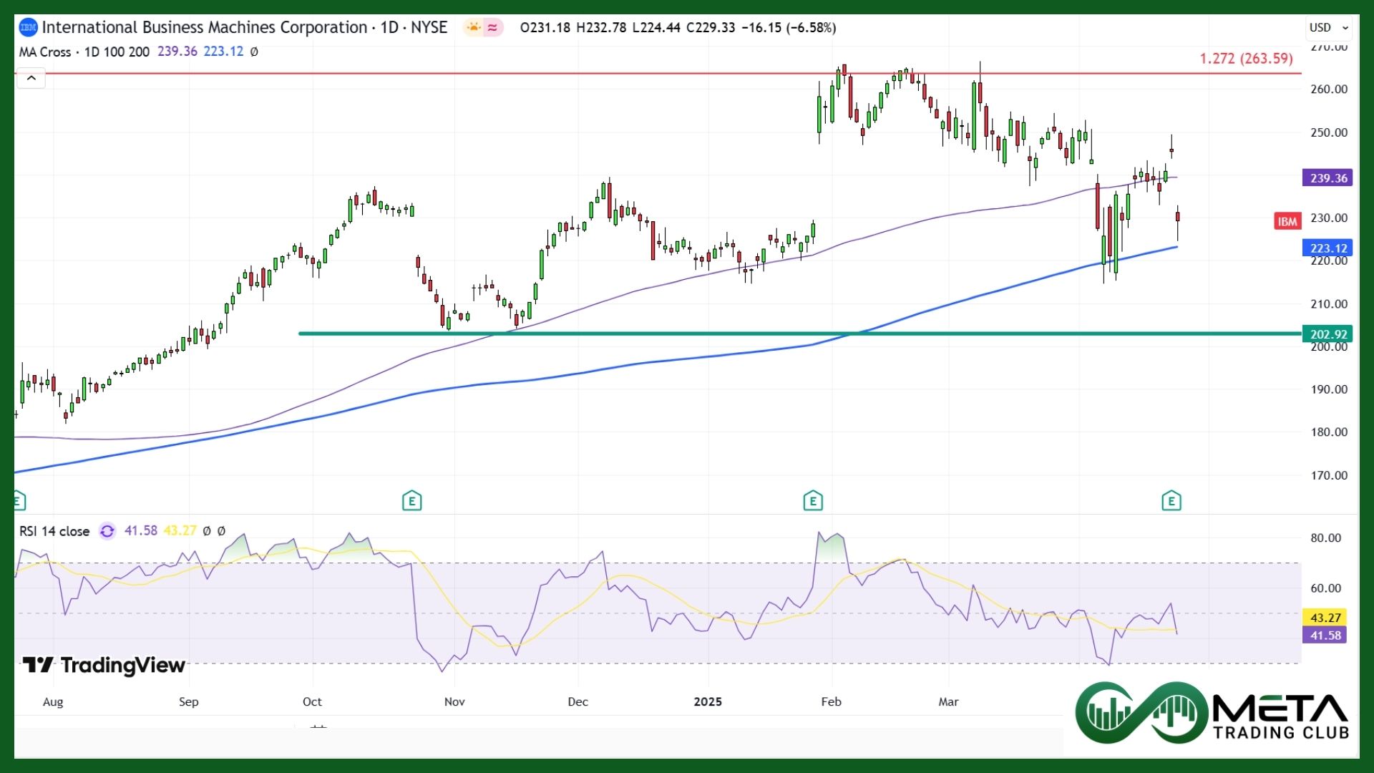Click the IBM logo icon beside the title

pyautogui.click(x=28, y=28)
